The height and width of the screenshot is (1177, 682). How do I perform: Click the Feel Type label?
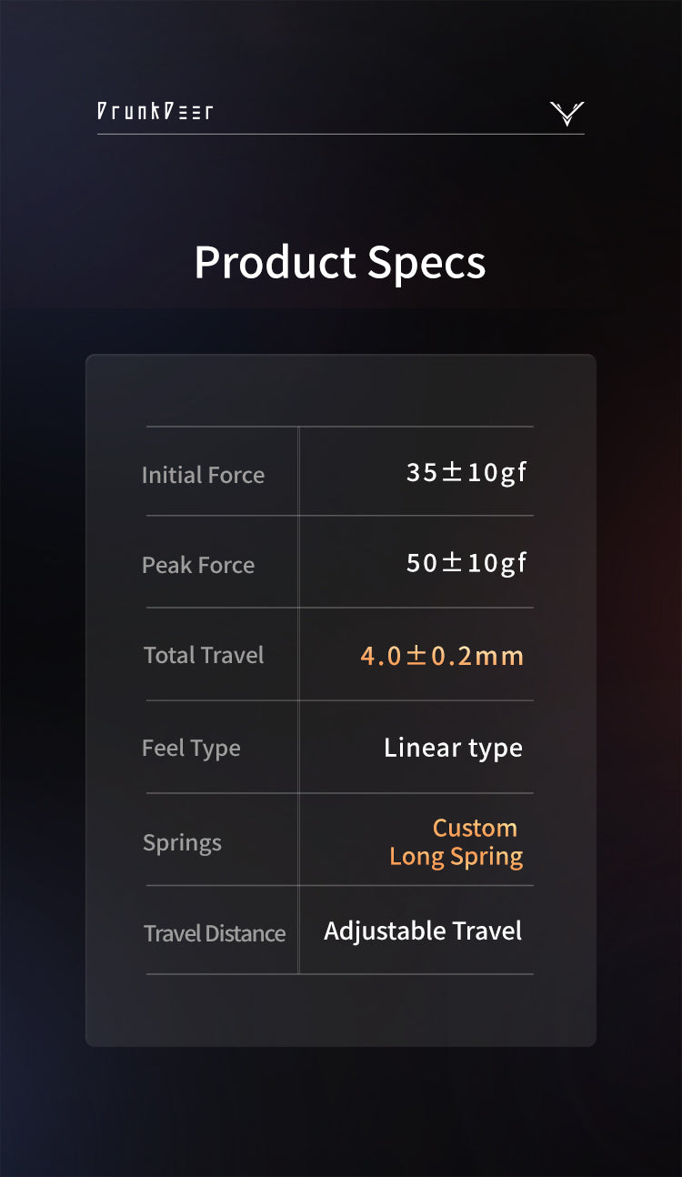191,749
